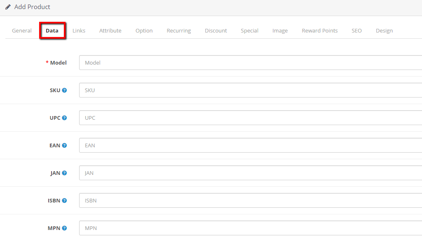Click the EAN help icon
Viewport: 422px width, 237px height.
64,145
